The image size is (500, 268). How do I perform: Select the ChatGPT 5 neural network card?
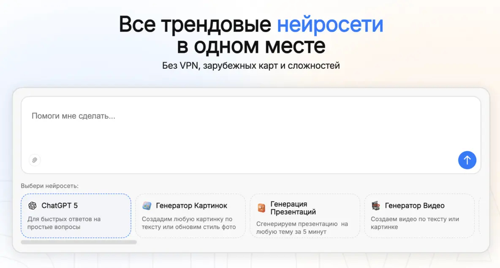coord(76,216)
